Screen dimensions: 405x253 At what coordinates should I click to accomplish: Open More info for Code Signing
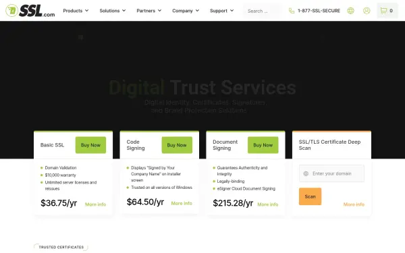182,203
